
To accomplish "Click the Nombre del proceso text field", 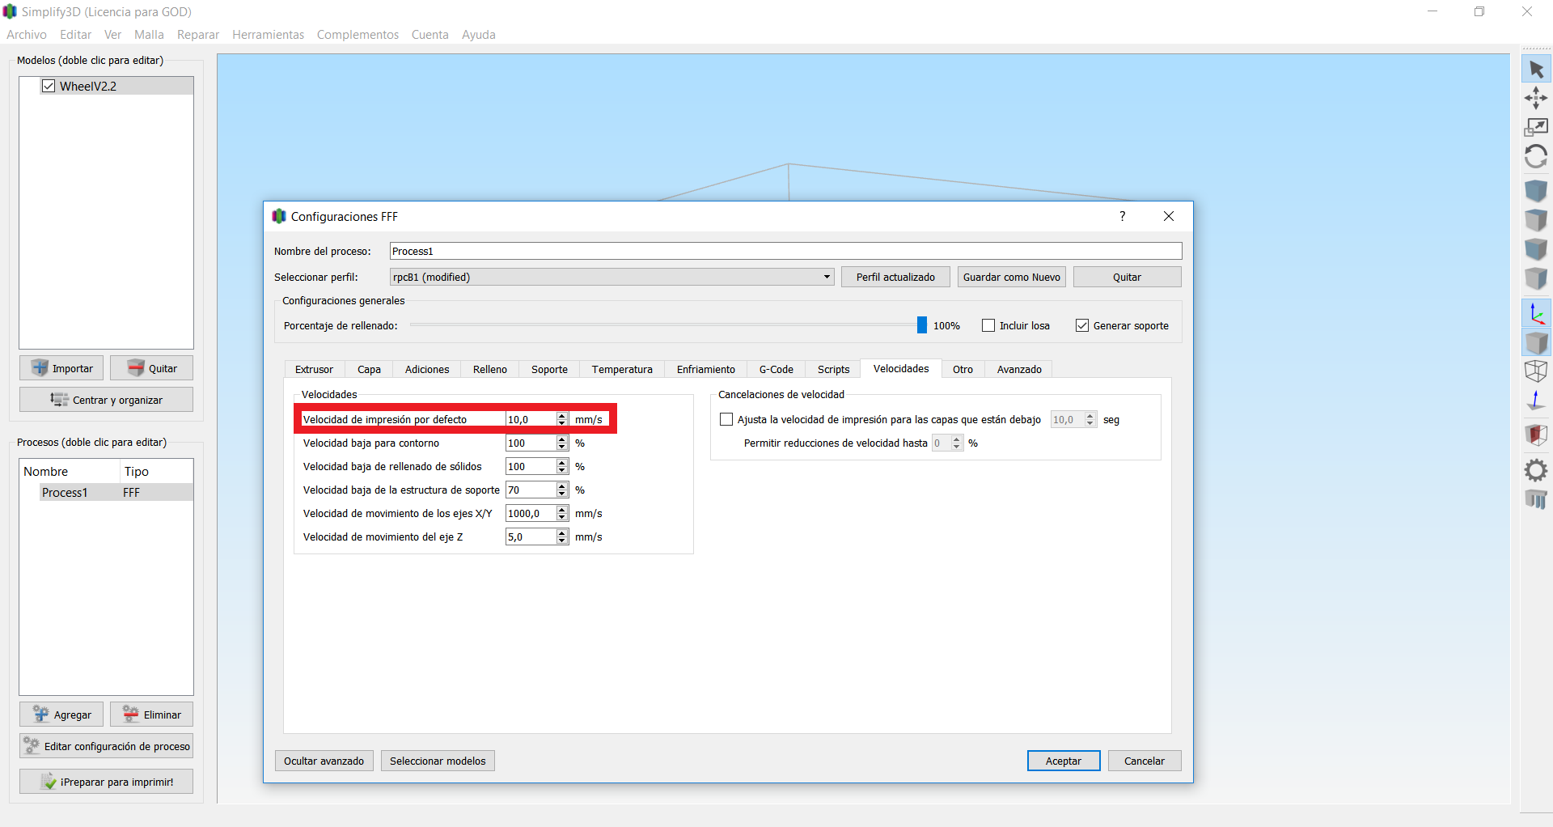I will [785, 251].
